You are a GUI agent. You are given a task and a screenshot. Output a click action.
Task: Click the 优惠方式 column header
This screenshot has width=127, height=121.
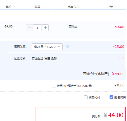(73, 7)
